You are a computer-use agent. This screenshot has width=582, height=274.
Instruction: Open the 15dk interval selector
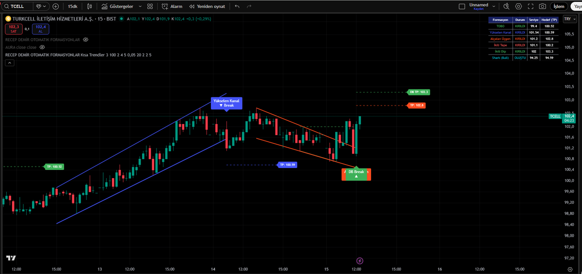click(x=72, y=6)
